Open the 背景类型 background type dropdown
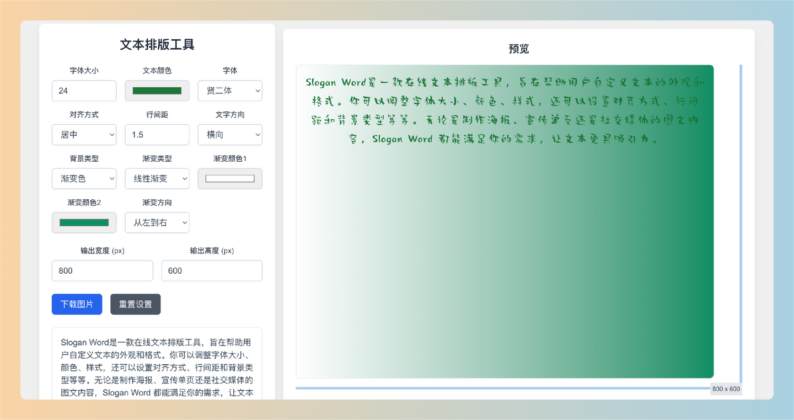Screen dimensions: 794x420 pos(84,179)
